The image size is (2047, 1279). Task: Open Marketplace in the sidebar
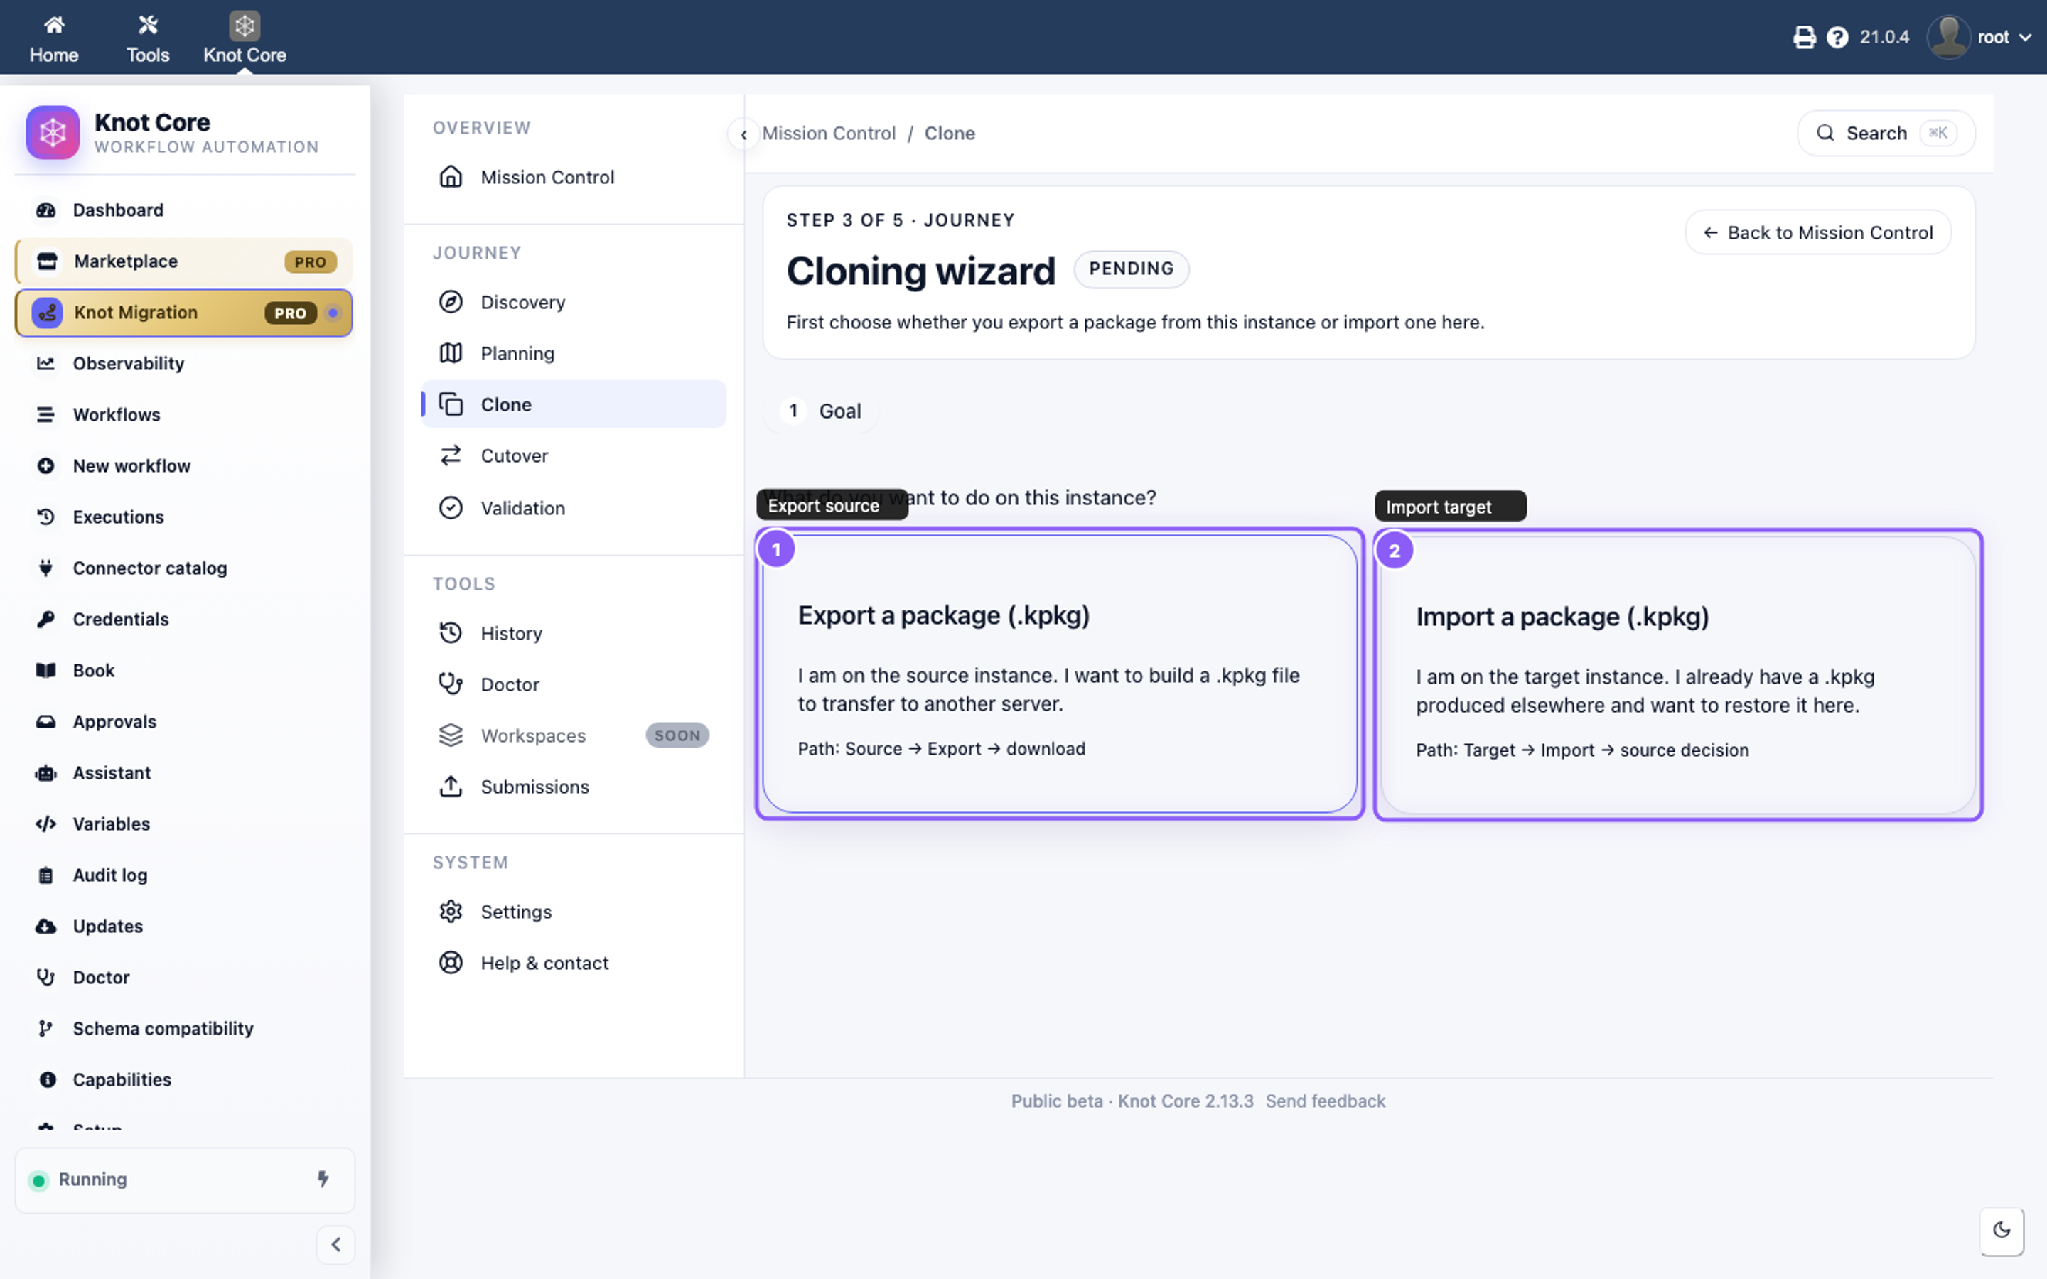pyautogui.click(x=184, y=261)
